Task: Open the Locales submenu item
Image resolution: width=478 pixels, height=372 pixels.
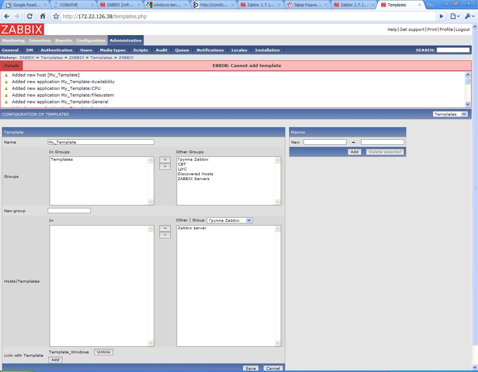Action: click(x=239, y=50)
